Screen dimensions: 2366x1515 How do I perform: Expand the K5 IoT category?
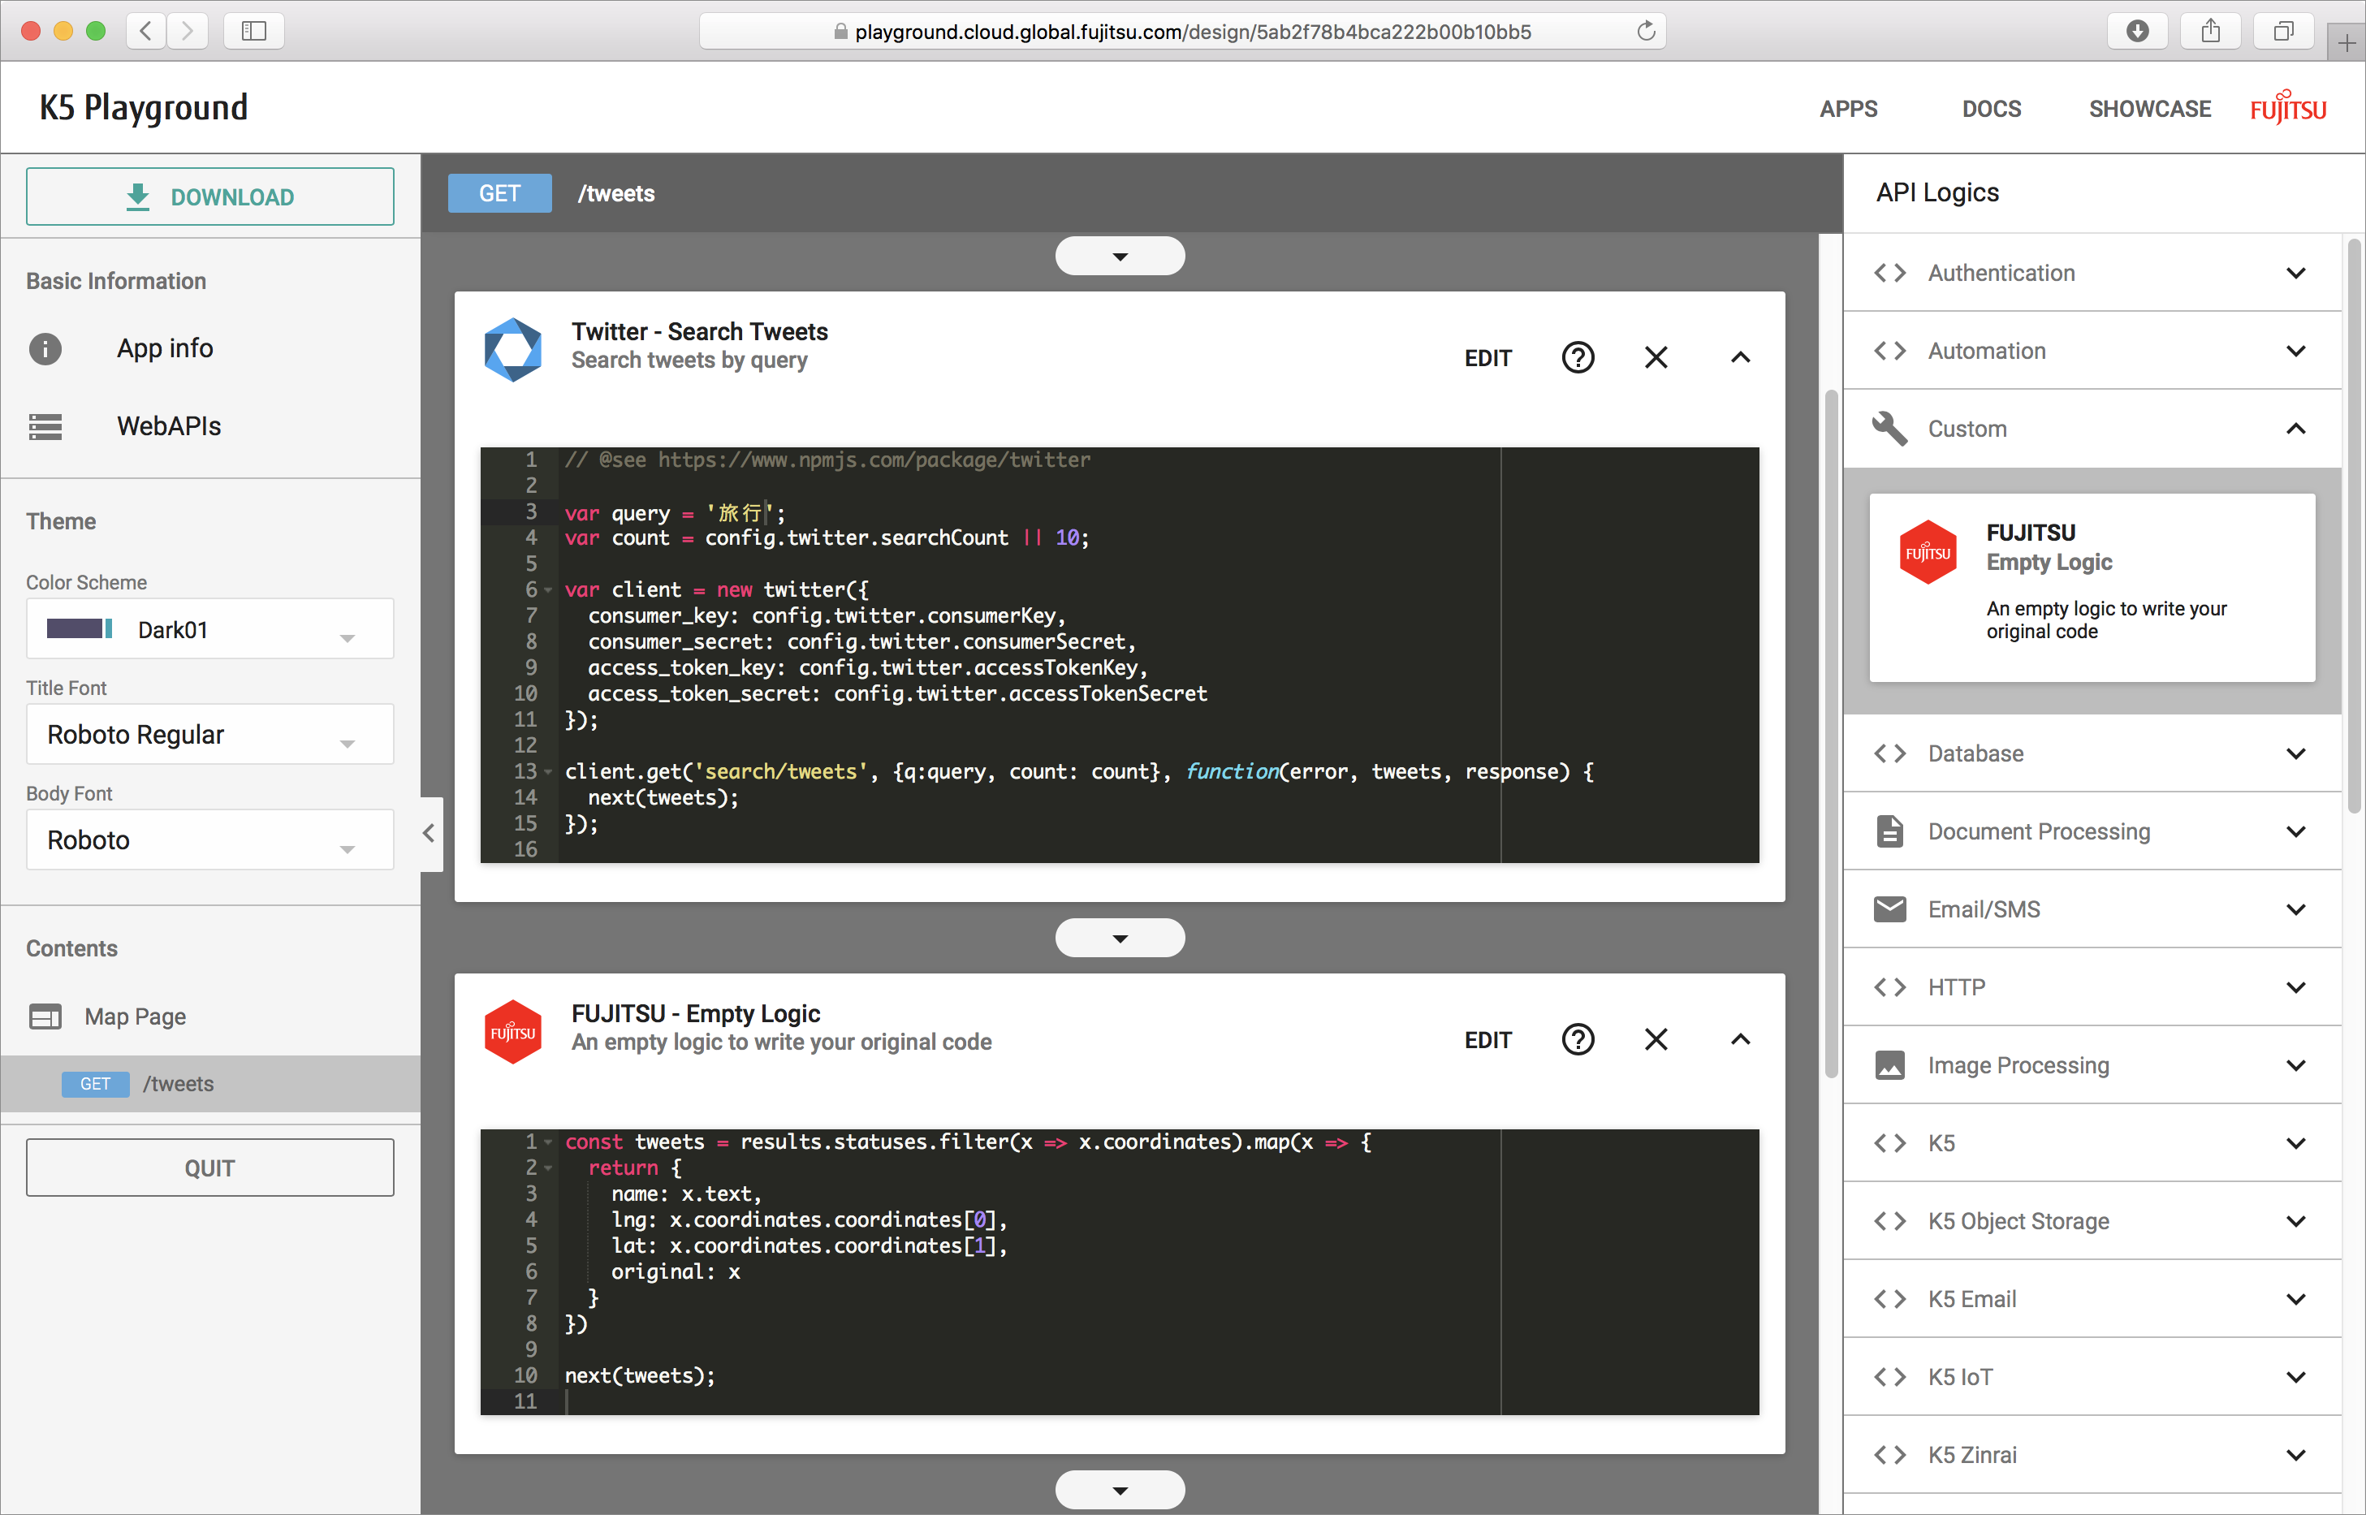(x=2092, y=1376)
